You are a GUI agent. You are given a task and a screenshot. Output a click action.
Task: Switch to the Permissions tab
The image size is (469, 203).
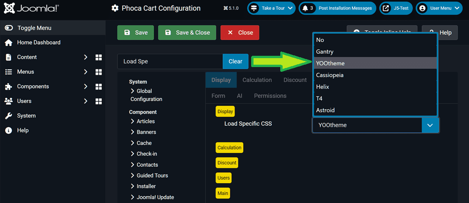coord(270,96)
